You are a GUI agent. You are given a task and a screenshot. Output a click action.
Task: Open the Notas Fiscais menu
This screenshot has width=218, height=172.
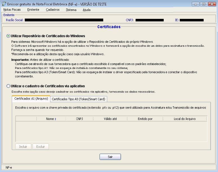click(x=12, y=10)
